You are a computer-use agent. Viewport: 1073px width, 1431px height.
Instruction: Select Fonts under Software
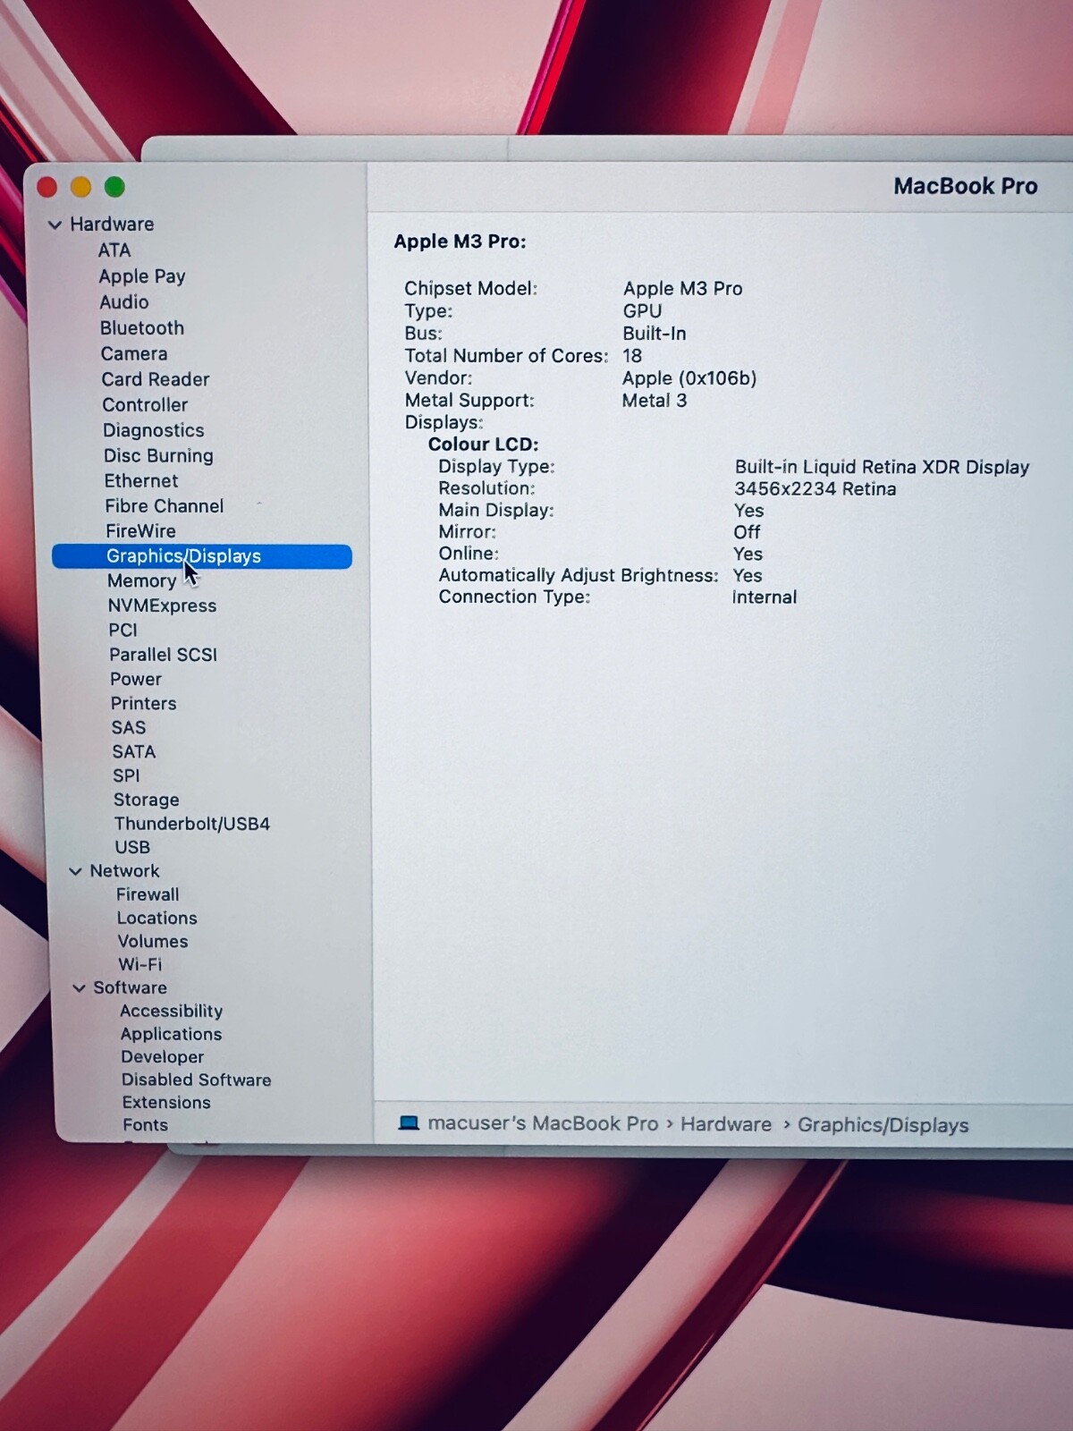pos(146,1125)
